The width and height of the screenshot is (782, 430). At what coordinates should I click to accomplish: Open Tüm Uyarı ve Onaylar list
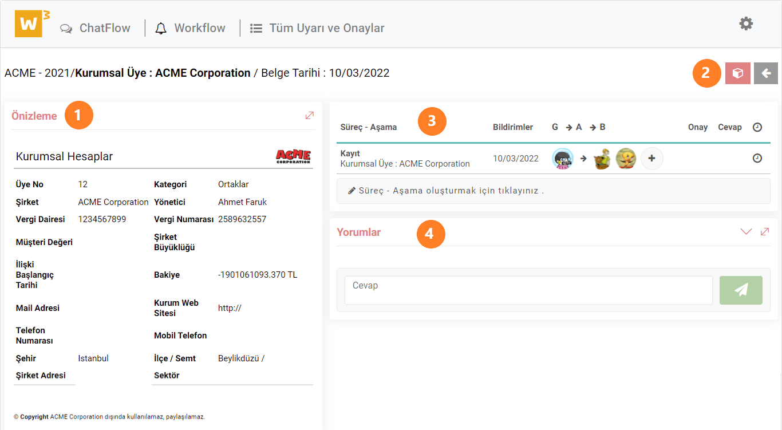point(317,28)
